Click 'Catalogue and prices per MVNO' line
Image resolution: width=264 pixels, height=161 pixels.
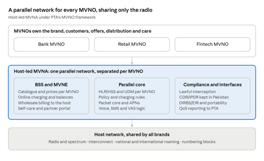tap(48, 92)
